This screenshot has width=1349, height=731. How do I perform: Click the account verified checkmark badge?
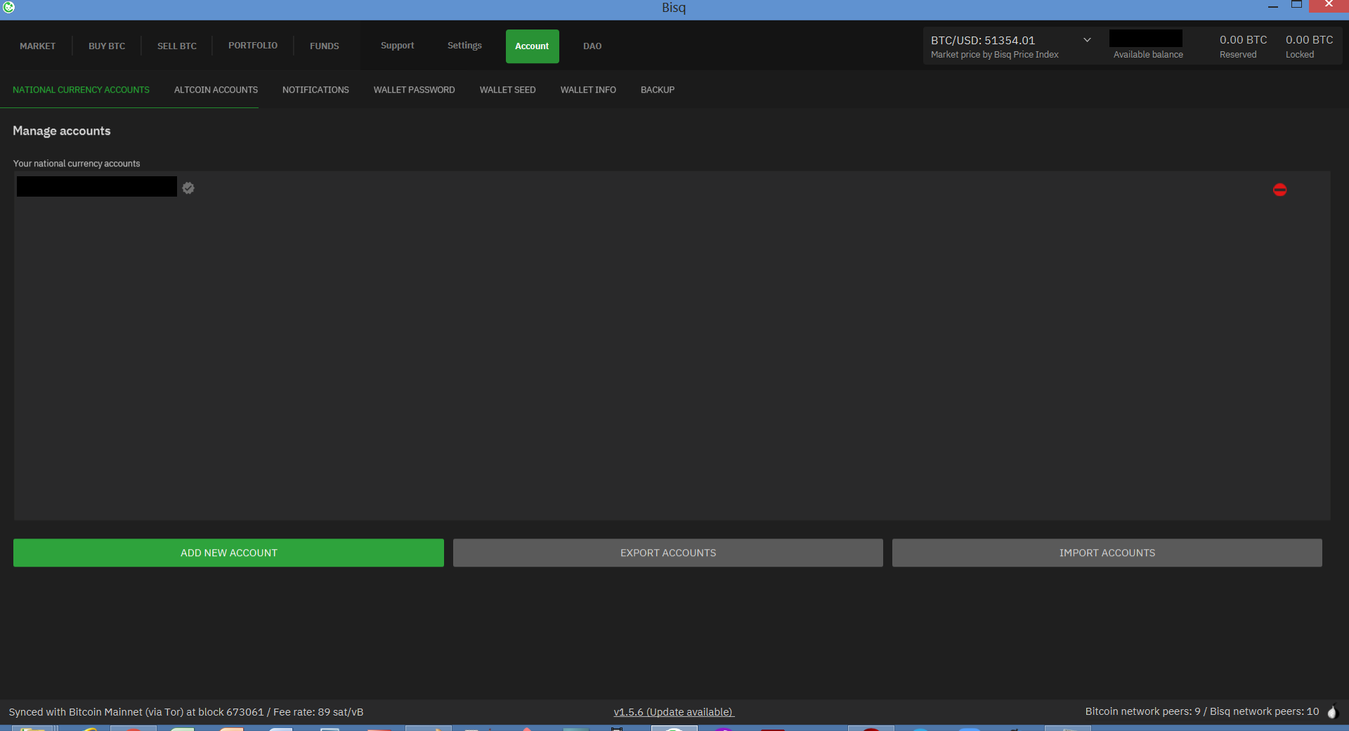point(188,188)
